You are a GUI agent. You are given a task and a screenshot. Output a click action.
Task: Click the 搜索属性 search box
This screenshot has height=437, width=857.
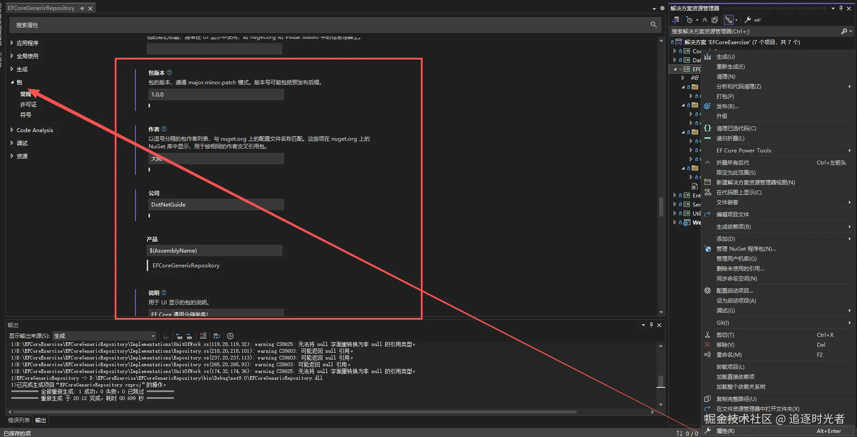[335, 25]
